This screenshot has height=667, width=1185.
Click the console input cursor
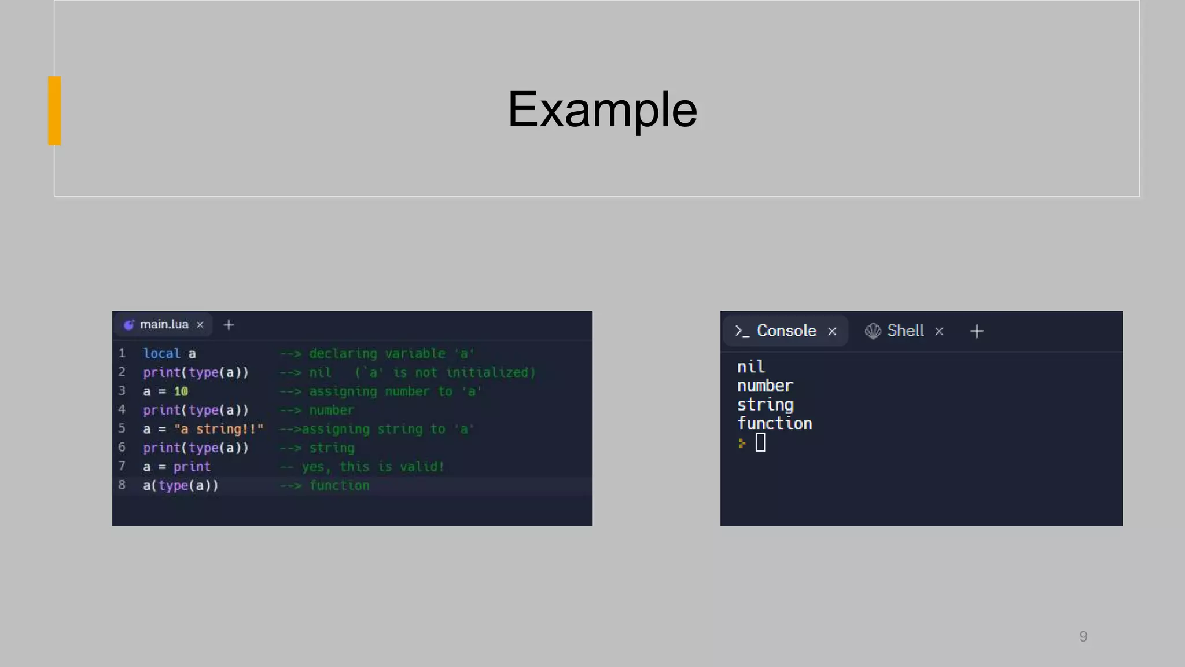(x=760, y=442)
